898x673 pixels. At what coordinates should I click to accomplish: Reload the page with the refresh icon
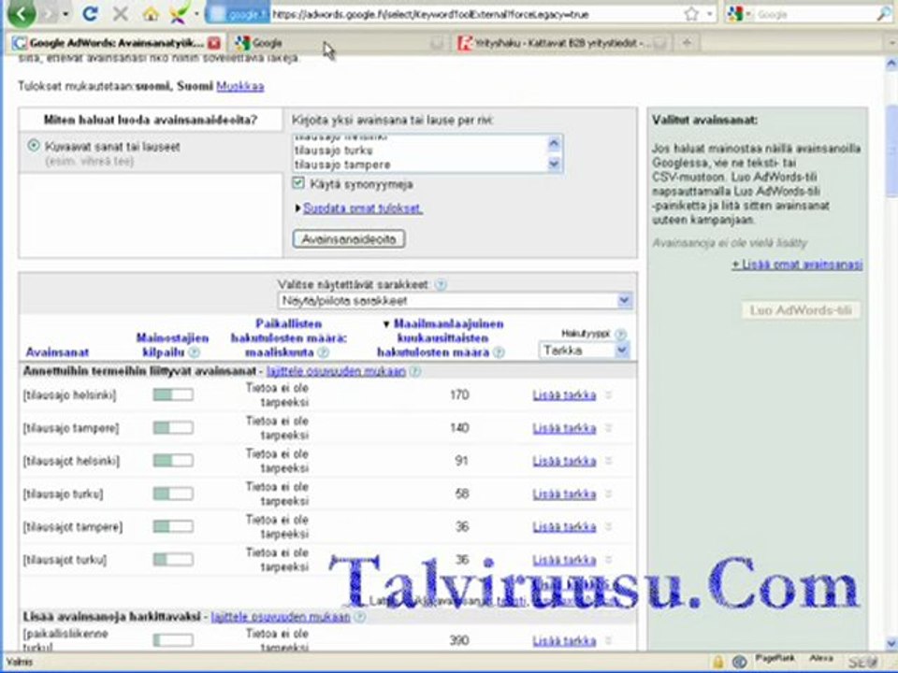click(90, 13)
